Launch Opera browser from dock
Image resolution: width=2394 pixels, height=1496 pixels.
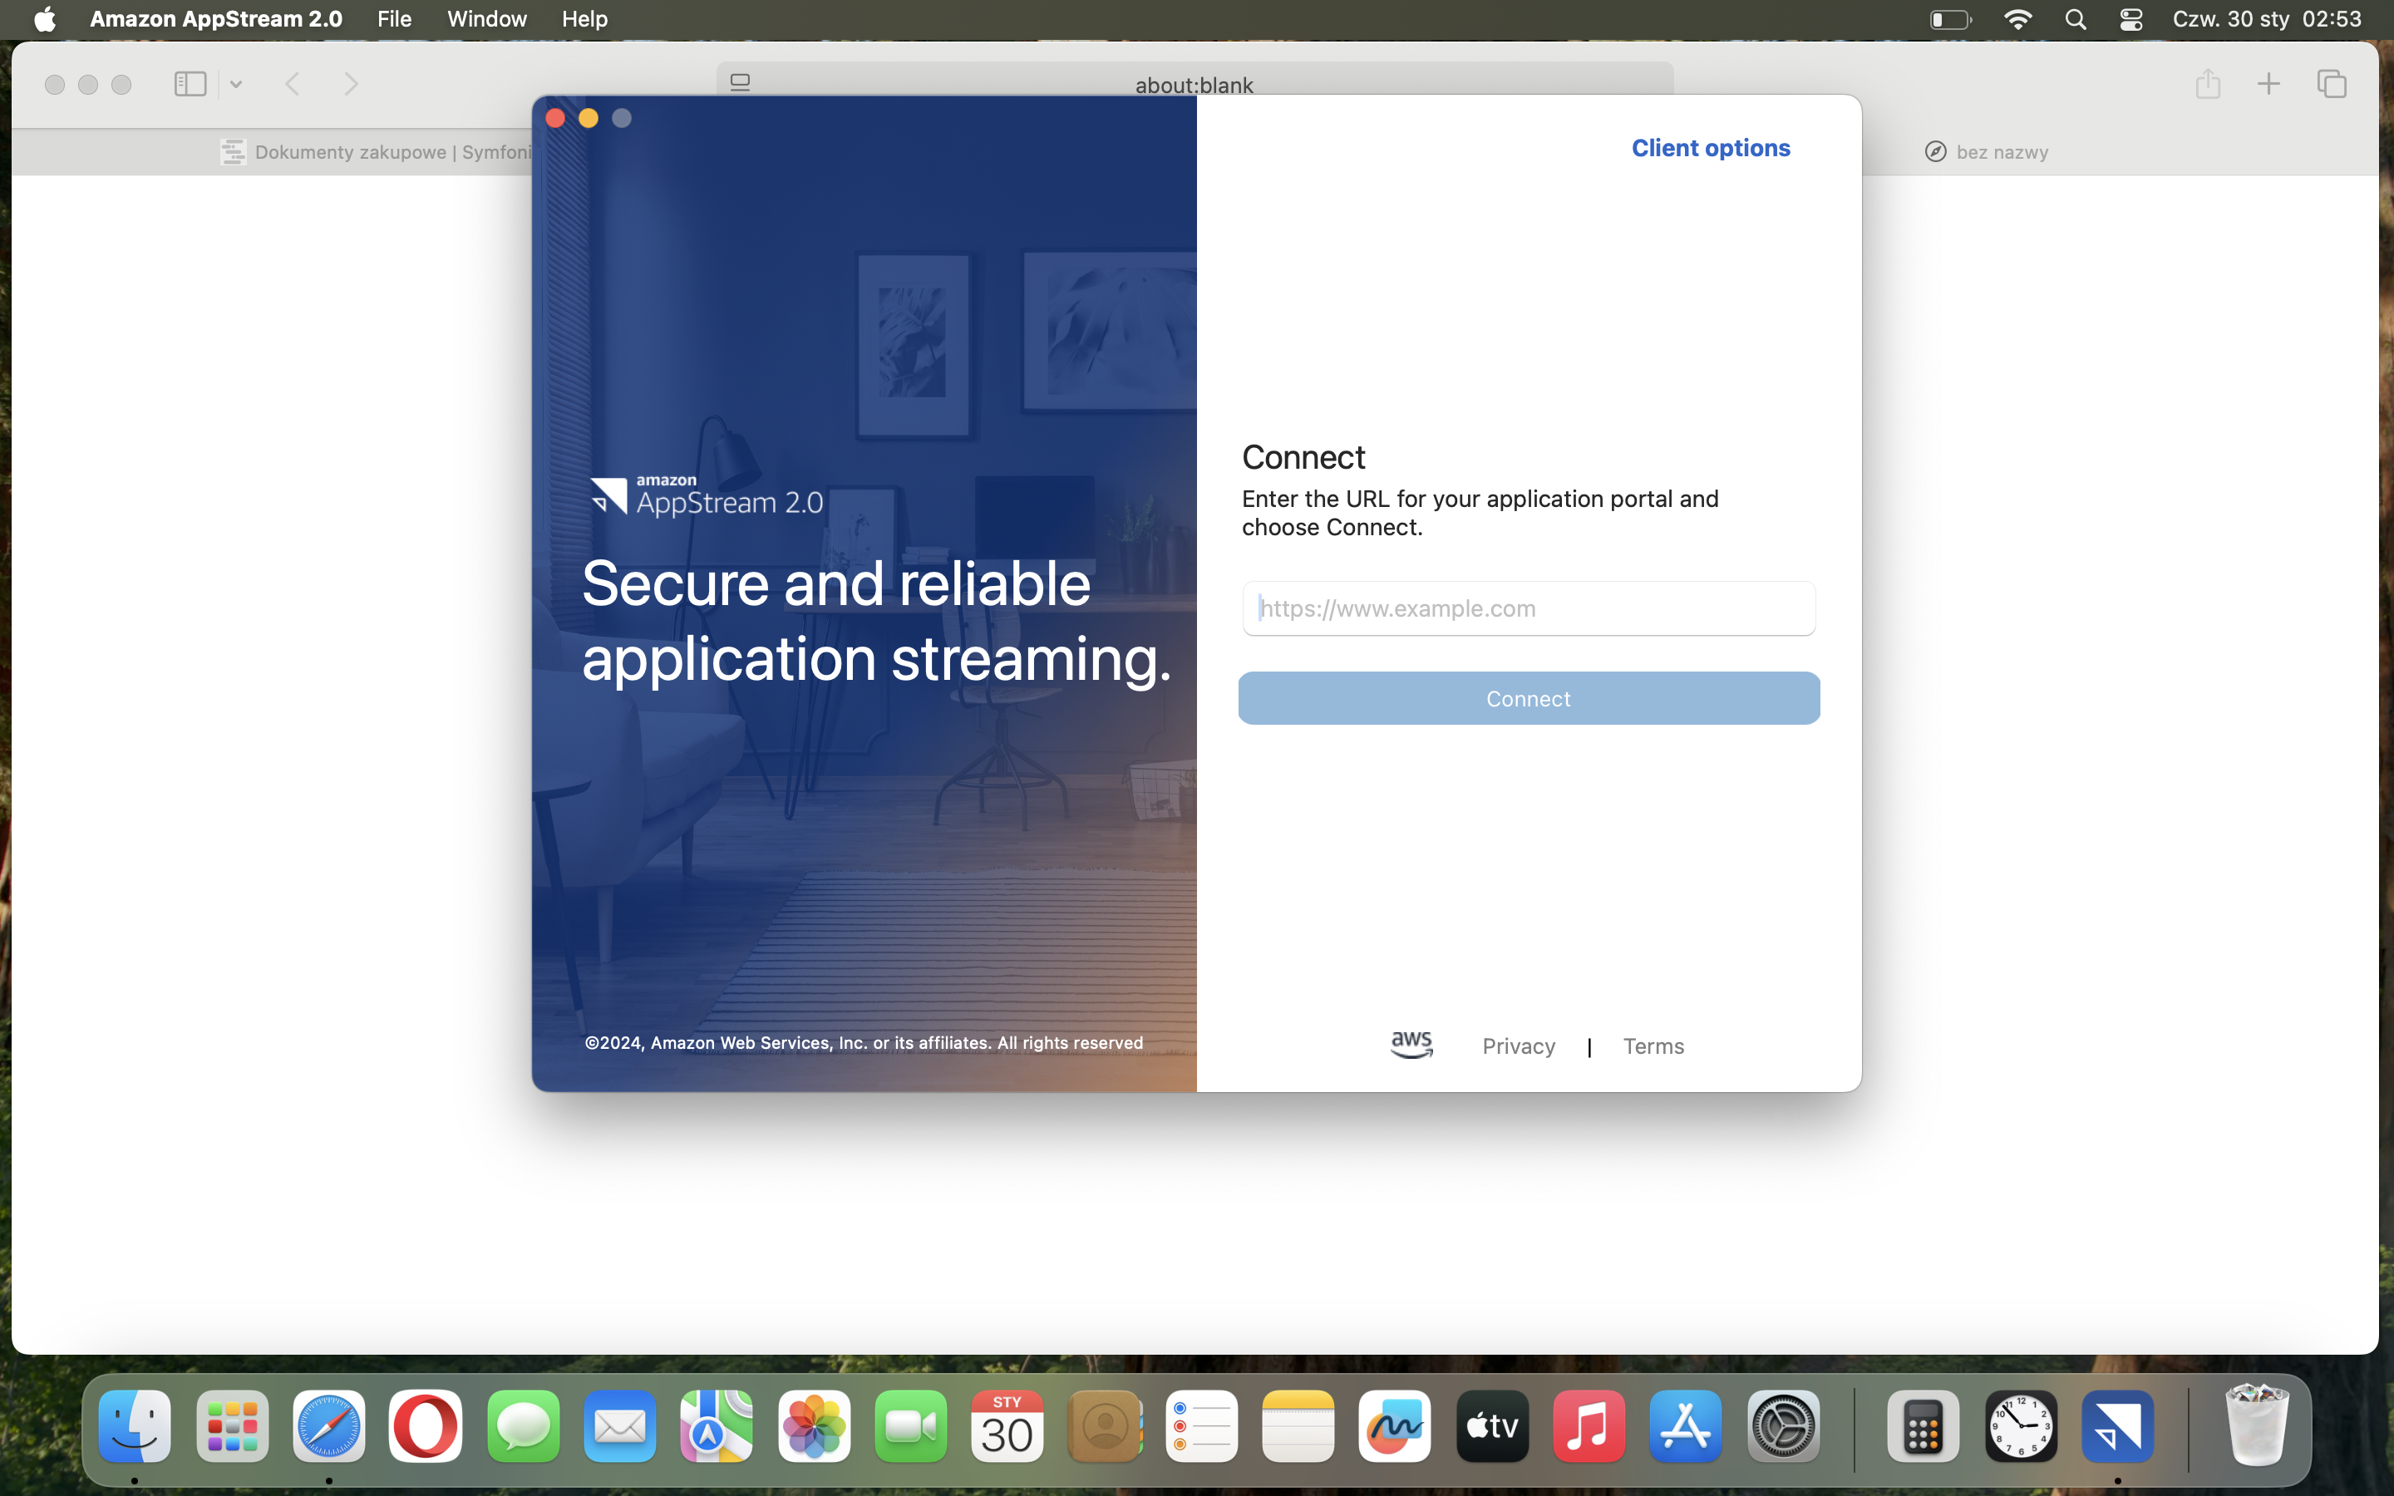pos(426,1425)
